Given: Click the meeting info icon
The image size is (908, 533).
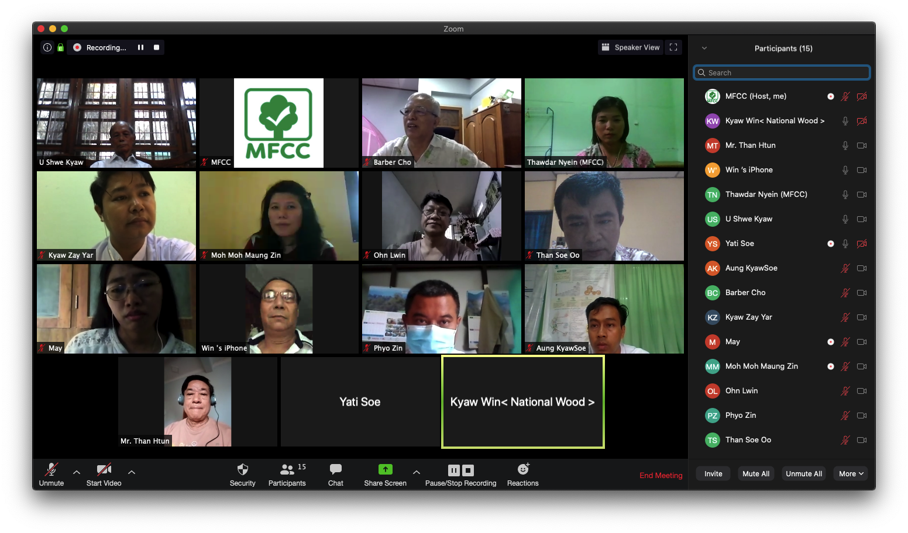Looking at the screenshot, I should (x=47, y=47).
